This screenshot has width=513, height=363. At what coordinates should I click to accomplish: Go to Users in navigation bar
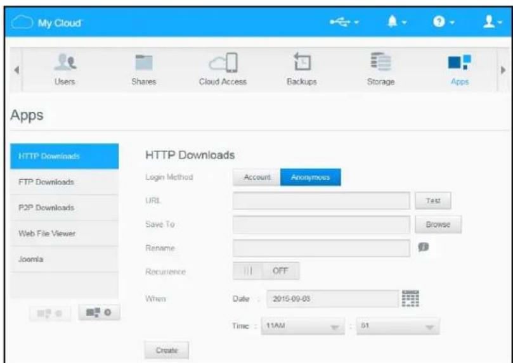click(65, 69)
